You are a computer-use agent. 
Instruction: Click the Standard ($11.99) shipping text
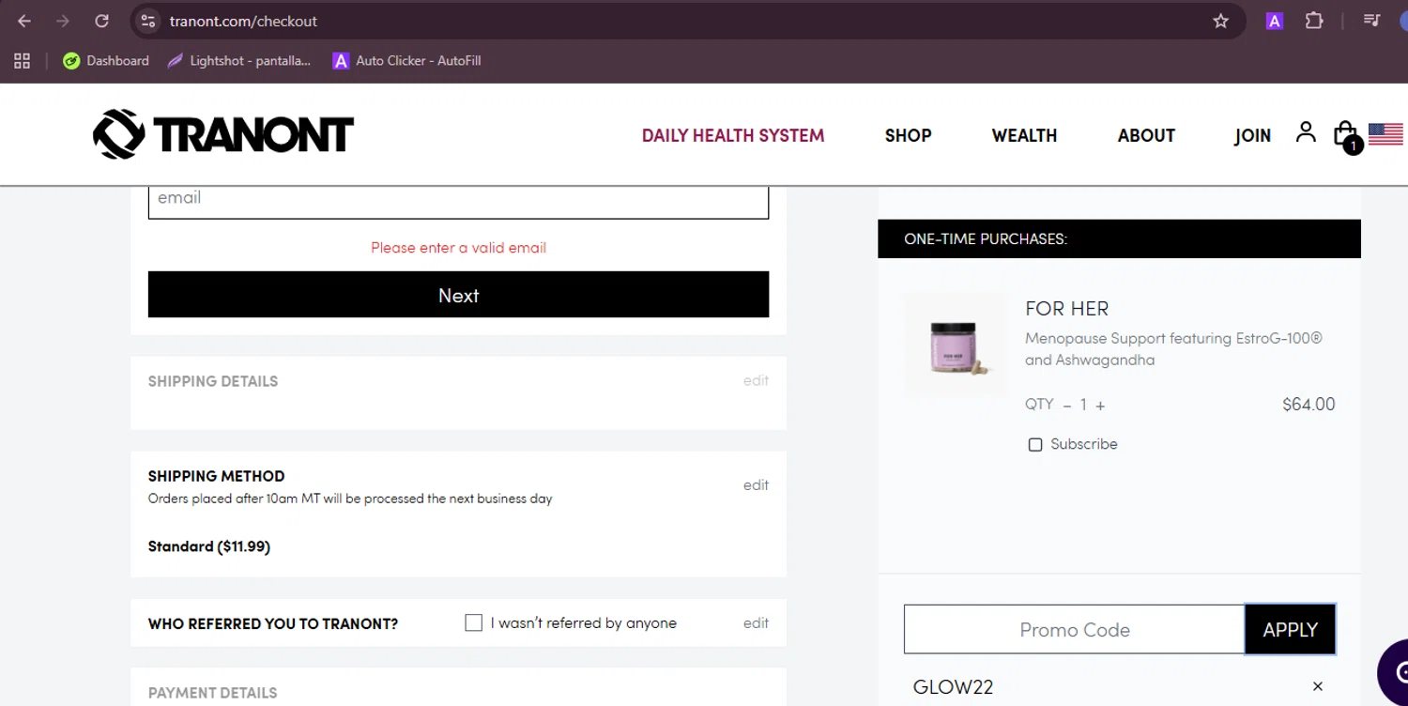pos(209,546)
